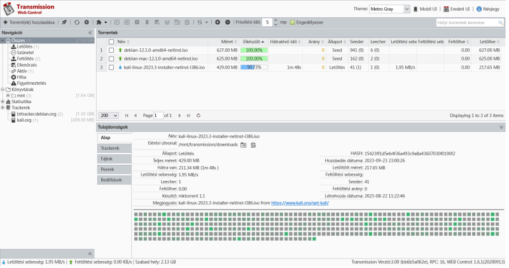Go to first page via pager icon
The image size is (509, 268).
tap(127, 116)
